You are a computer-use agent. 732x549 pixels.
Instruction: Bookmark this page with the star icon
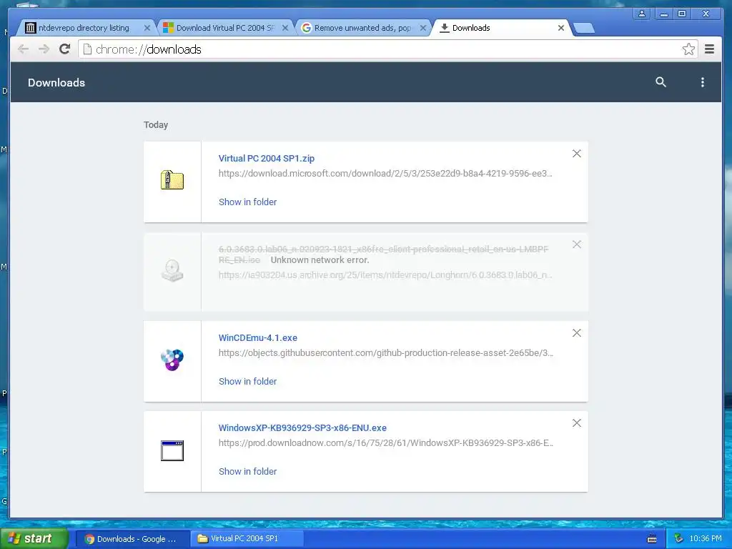tap(688, 49)
